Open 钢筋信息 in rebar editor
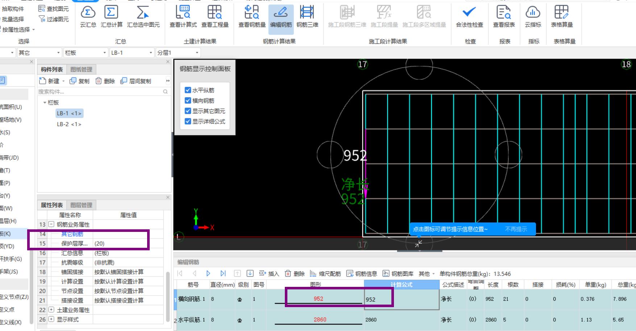 (362, 273)
